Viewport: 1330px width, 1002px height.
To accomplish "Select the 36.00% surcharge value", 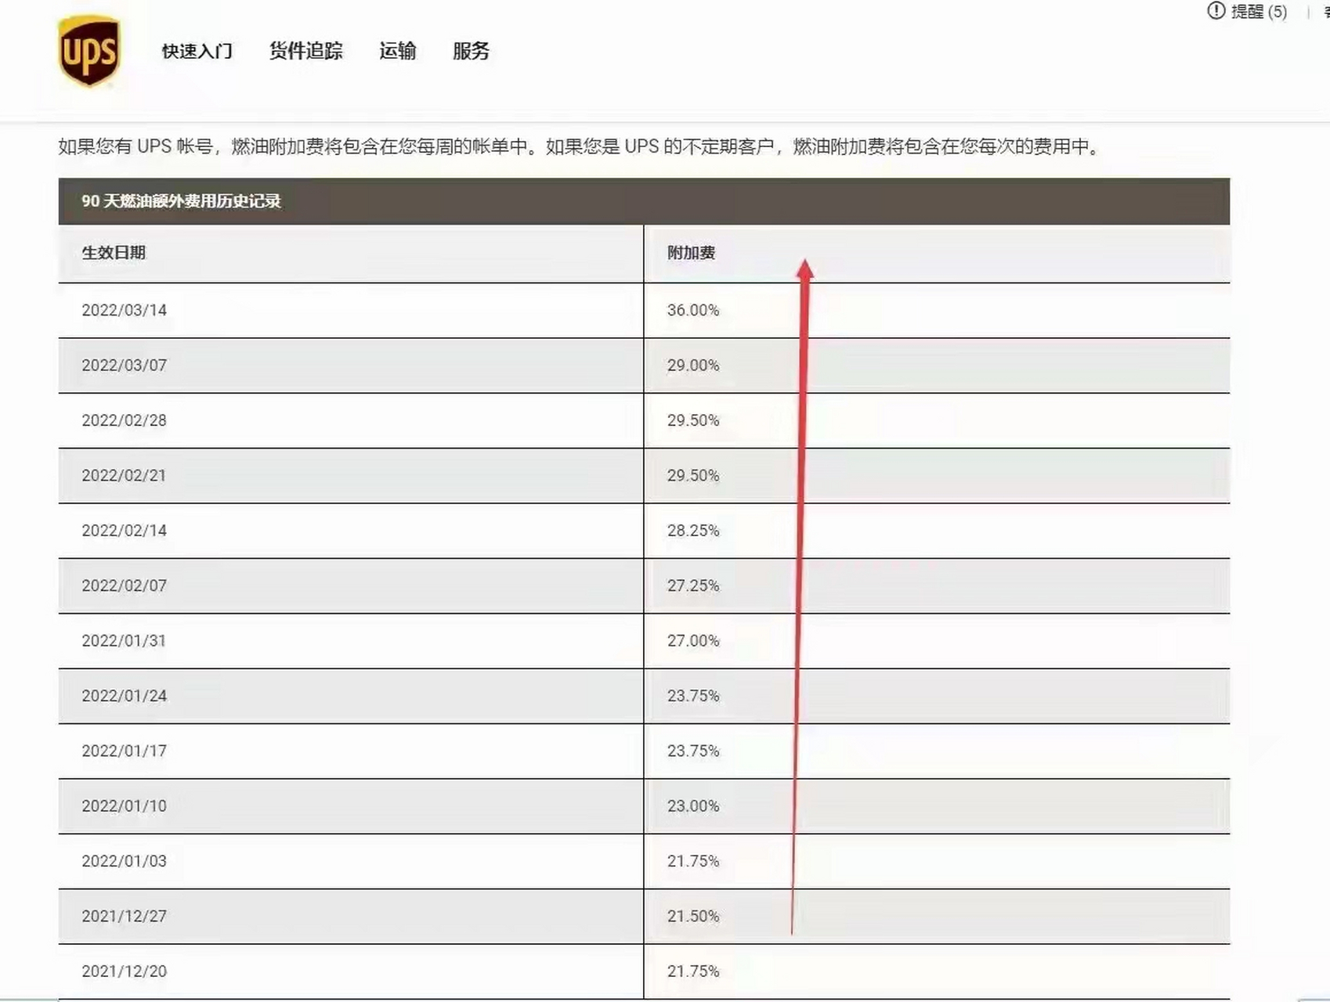I will 693,310.
